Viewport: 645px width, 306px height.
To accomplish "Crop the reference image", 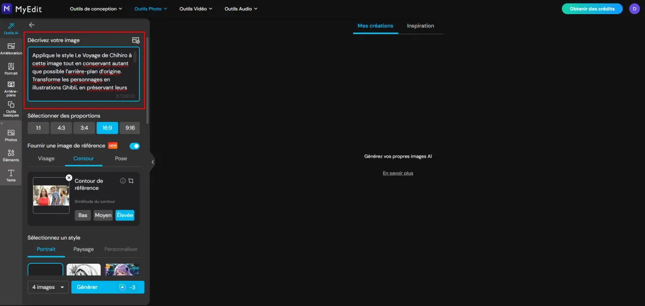I will (131, 181).
